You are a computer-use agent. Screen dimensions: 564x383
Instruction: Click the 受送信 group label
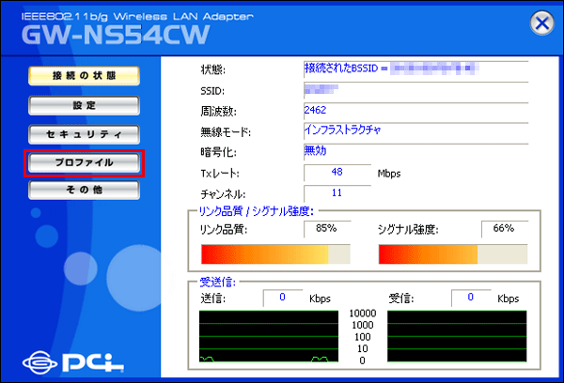[x=218, y=283]
